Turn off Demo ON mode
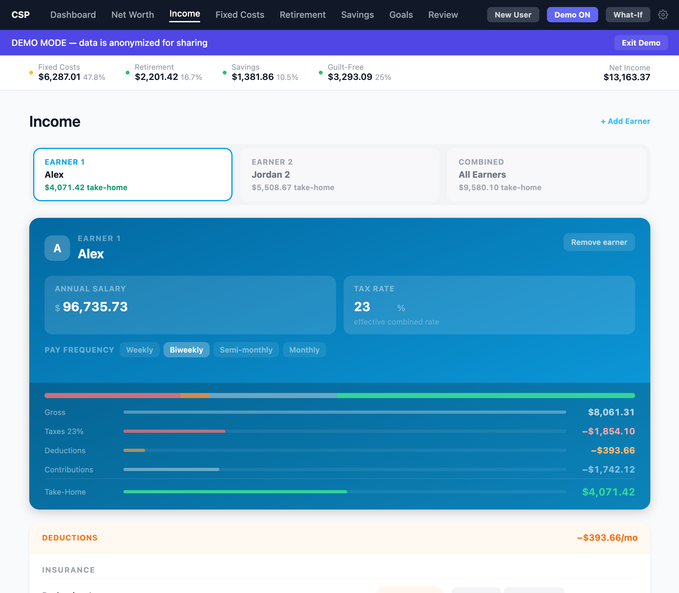 click(x=572, y=15)
